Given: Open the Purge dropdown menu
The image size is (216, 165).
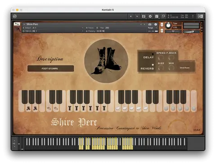Looking at the screenshot, I should pyautogui.click(x=152, y=28).
